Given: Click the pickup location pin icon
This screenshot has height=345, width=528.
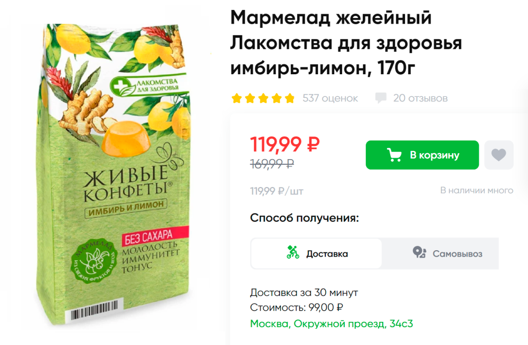Looking at the screenshot, I should (x=420, y=252).
